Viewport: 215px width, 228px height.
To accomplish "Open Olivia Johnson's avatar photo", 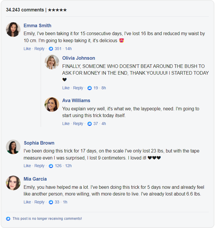I will pos(52,62).
